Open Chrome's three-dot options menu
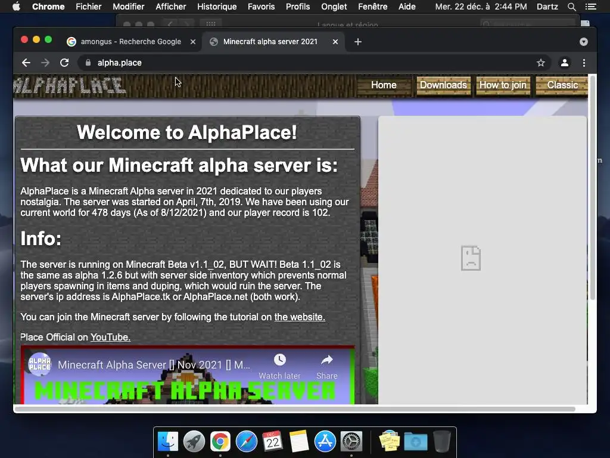 point(584,63)
